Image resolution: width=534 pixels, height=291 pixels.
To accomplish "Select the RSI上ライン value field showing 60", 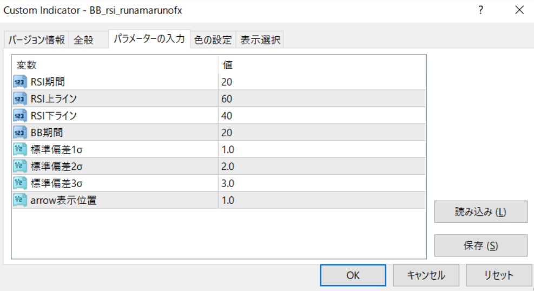I will tap(322, 99).
